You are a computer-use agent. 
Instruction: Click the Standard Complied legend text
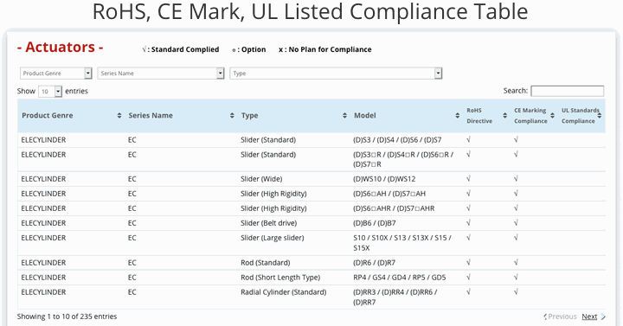181,49
